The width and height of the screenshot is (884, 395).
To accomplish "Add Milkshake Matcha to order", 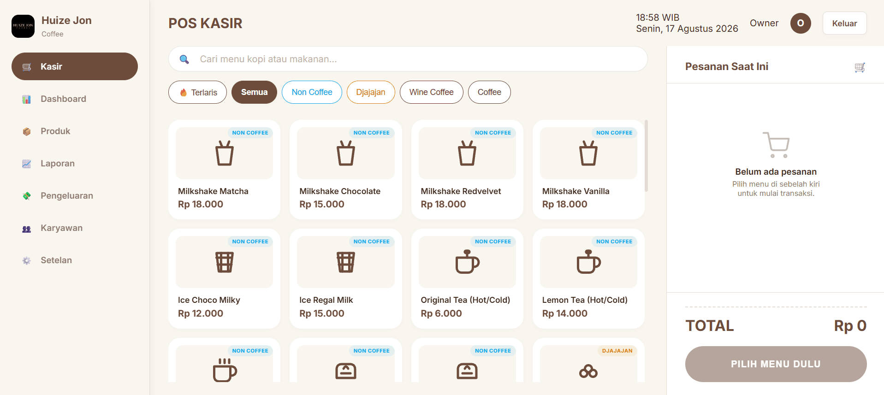I will (225, 170).
